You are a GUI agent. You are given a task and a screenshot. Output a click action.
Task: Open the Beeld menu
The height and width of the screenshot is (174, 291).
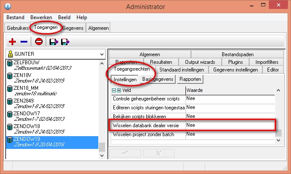[x=64, y=17]
